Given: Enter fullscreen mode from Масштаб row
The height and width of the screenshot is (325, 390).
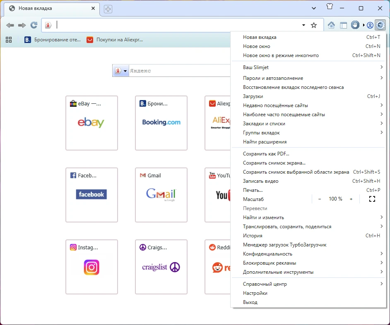Looking at the screenshot, I should point(372,199).
